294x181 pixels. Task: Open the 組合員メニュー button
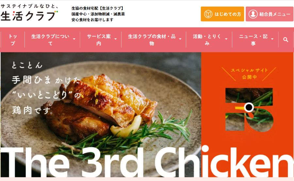click(269, 14)
